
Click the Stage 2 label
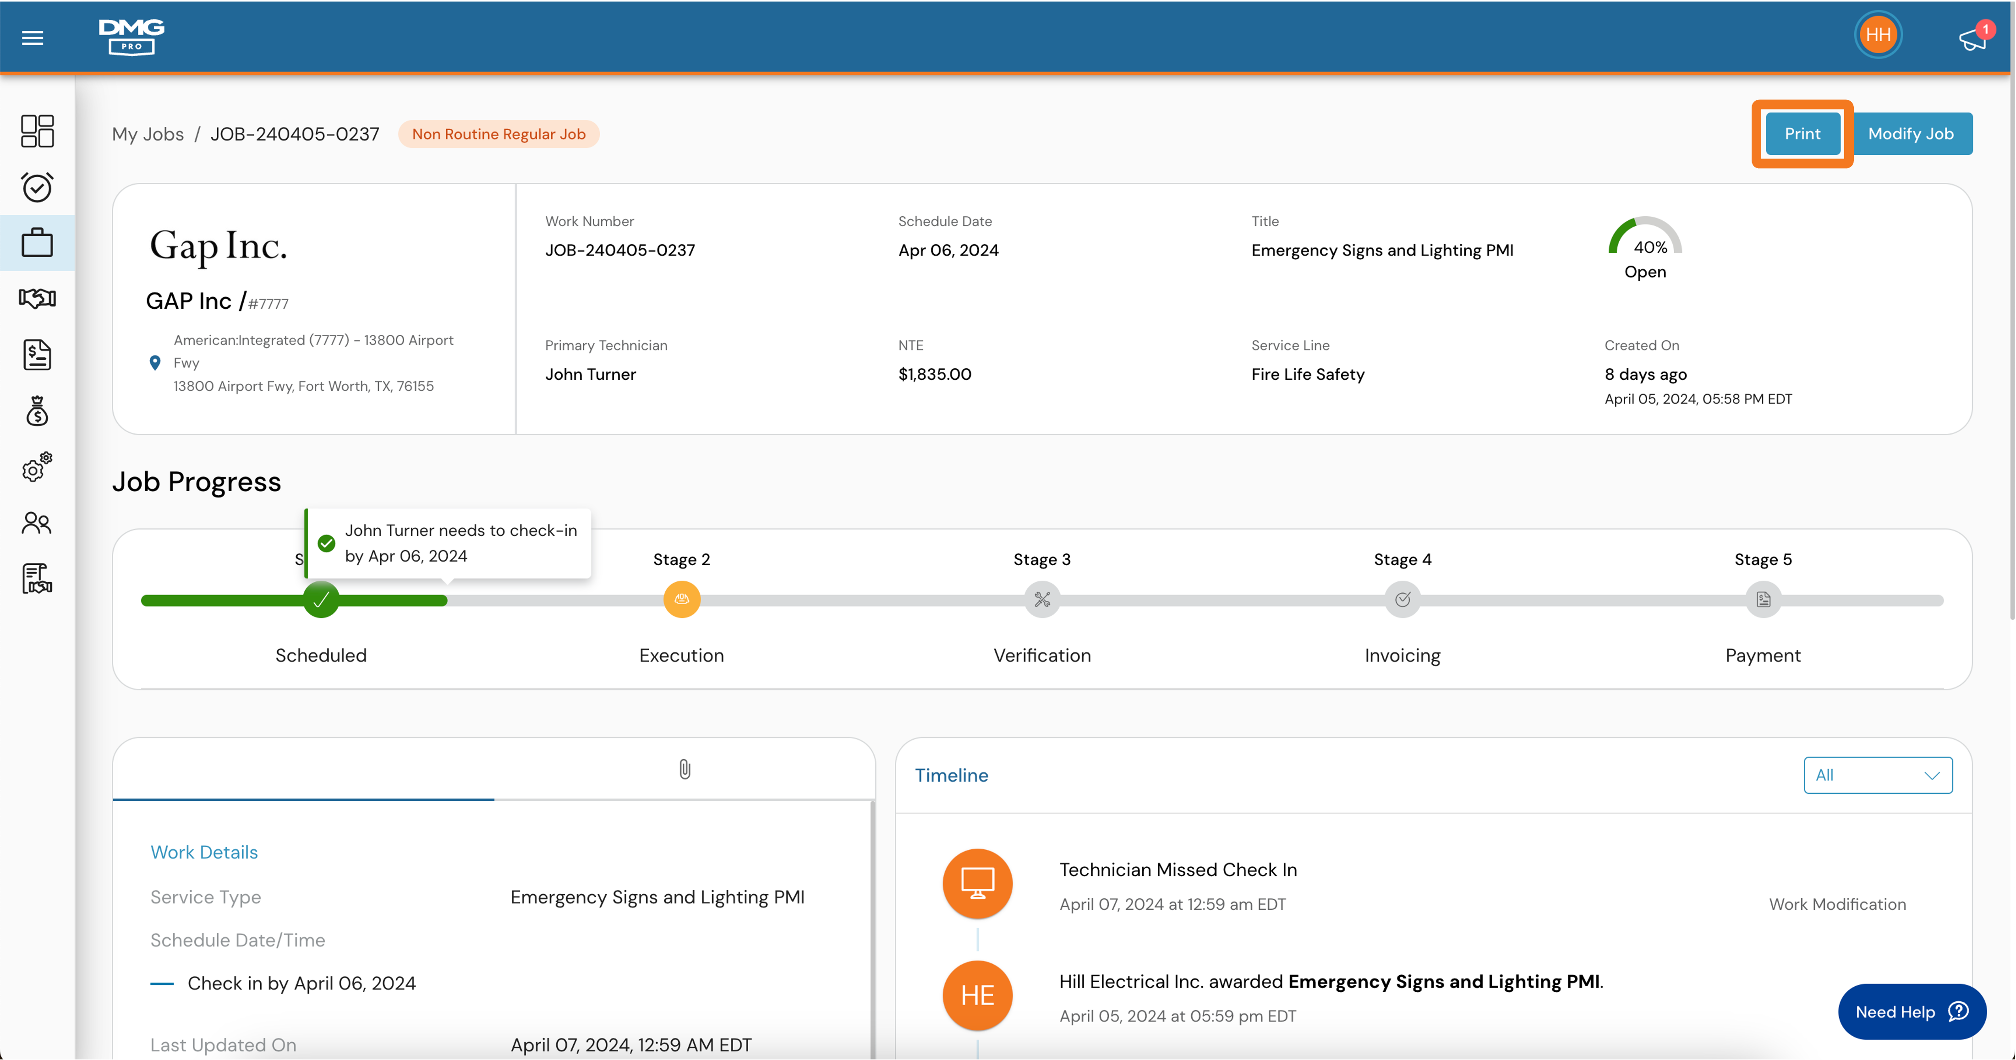click(x=682, y=559)
